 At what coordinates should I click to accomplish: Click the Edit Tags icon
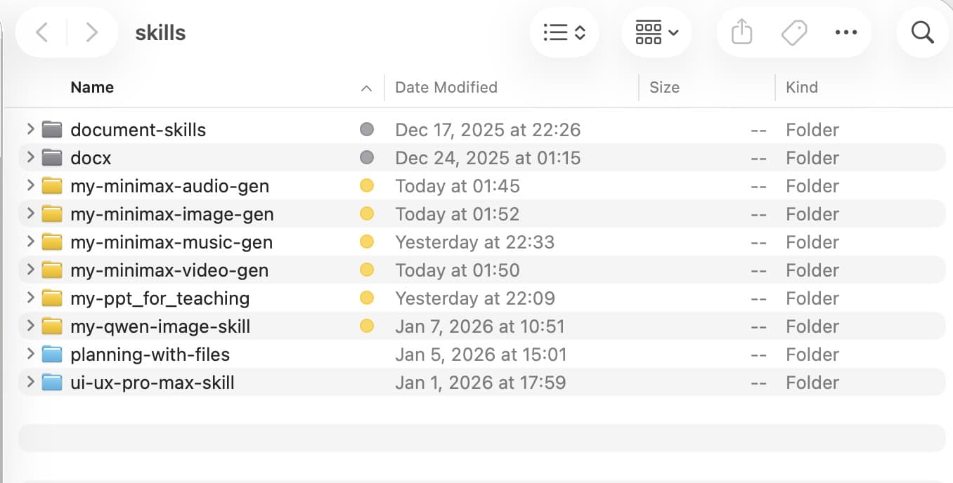click(x=794, y=32)
